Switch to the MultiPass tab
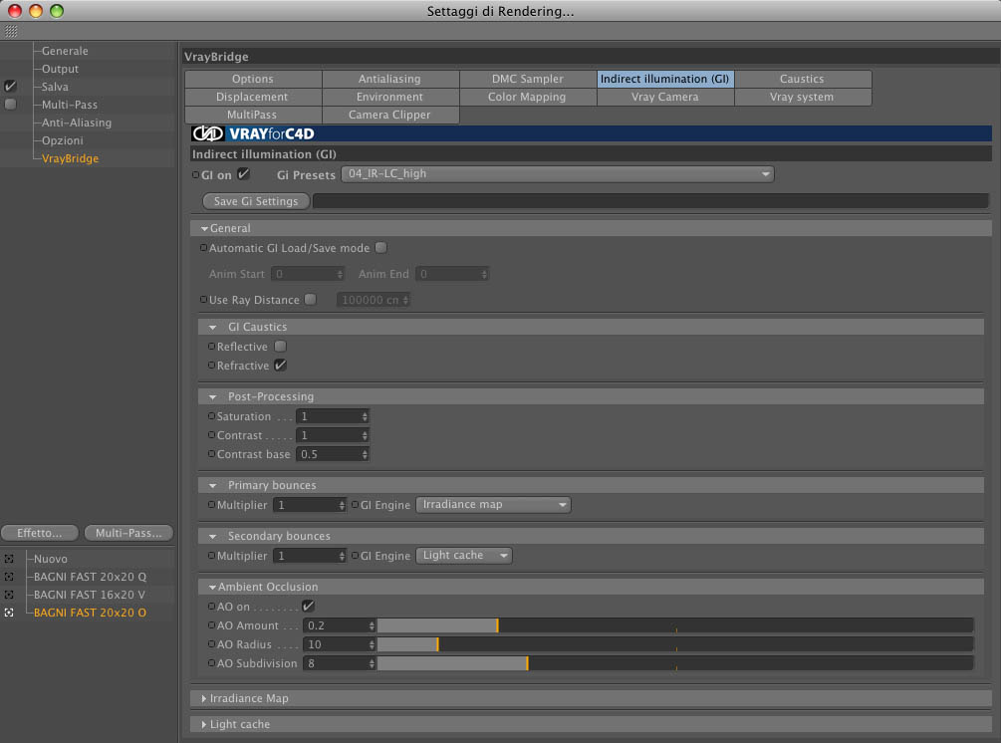The image size is (1001, 743). point(253,115)
